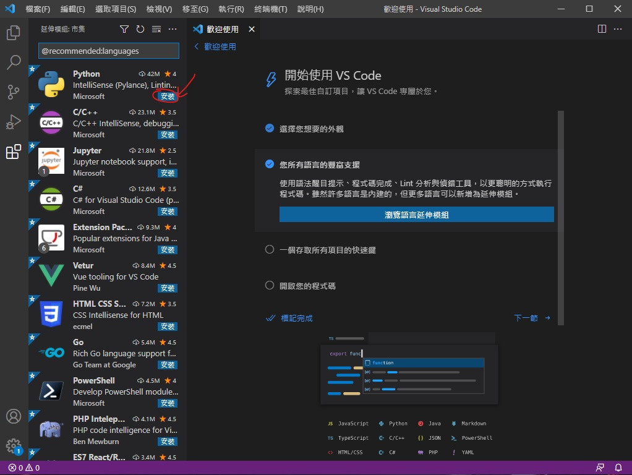Click the walkthrough vertical scrollbar
This screenshot has height=475, width=632.
[561, 218]
